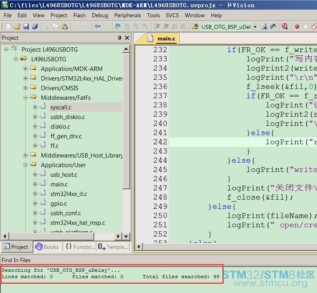
Task: Click the Redo arrow icon
Action: pyautogui.click(x=85, y=26)
